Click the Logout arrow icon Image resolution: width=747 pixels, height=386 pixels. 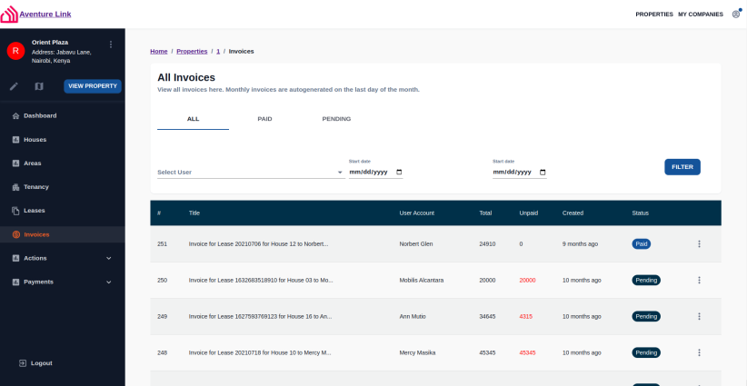point(23,363)
